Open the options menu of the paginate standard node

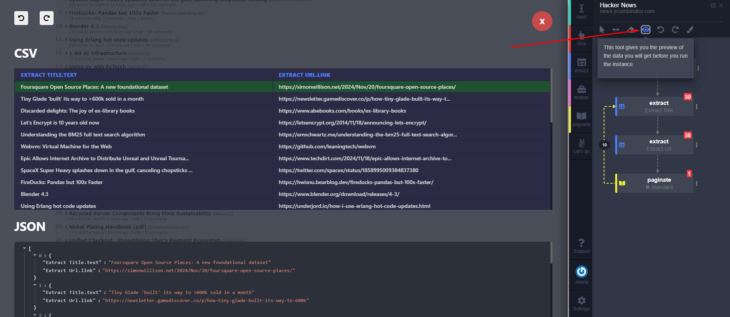click(x=696, y=184)
